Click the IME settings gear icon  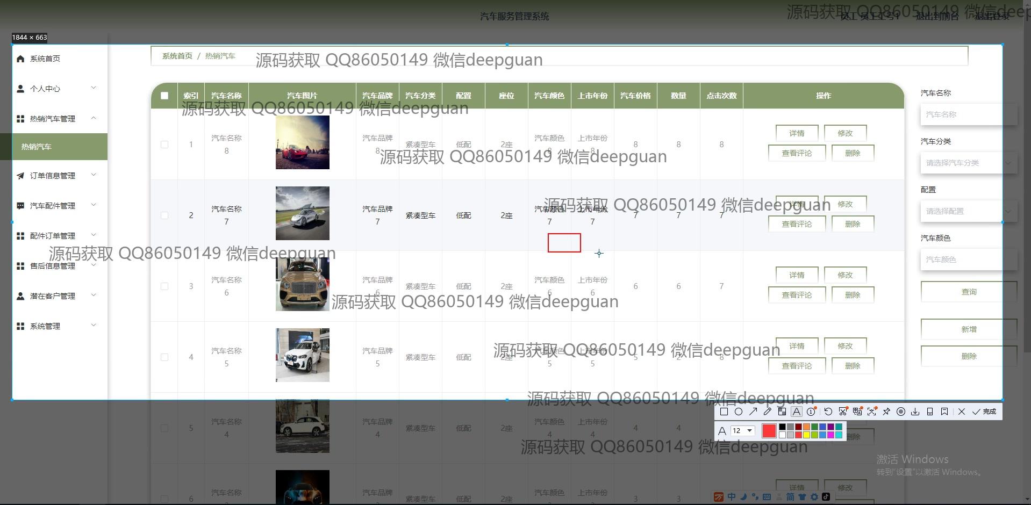pos(814,497)
